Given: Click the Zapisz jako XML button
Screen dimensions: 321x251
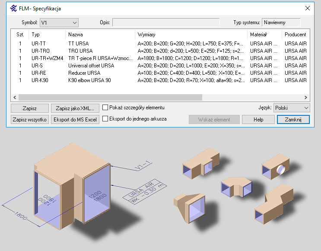Looking at the screenshot, I should click(x=75, y=108).
